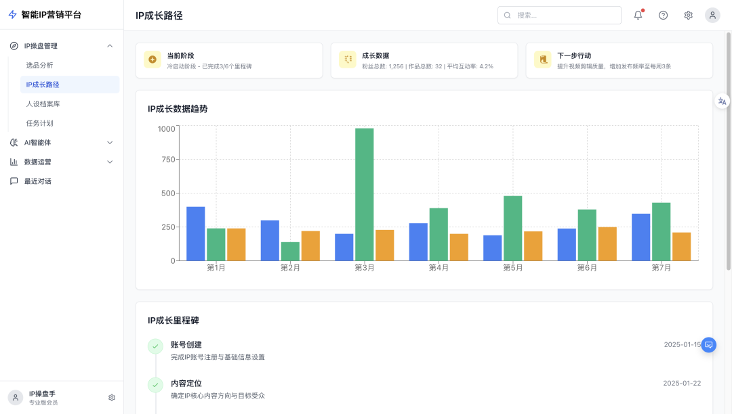Click the lightning bolt platform logo
This screenshot has height=414, width=732.
(x=13, y=15)
